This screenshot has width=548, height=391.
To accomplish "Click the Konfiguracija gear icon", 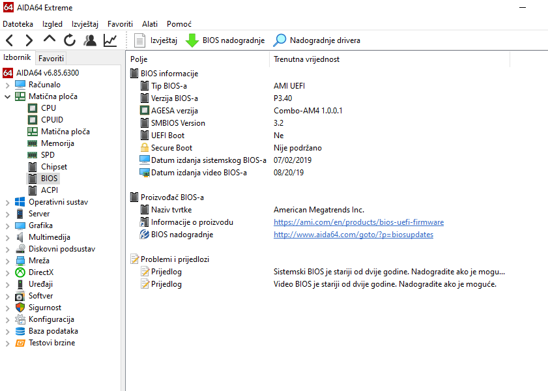I will point(20,319).
